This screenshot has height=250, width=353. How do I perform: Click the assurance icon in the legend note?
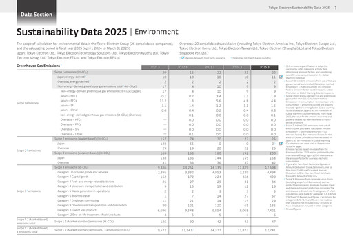pos(183,58)
